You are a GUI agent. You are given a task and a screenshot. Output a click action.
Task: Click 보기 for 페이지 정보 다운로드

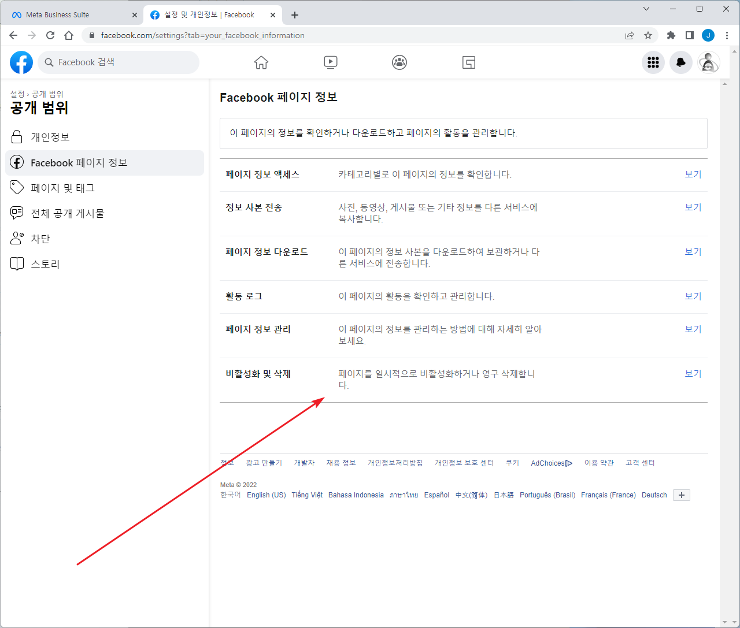(x=693, y=252)
